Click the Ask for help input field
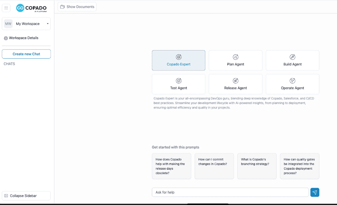The height and width of the screenshot is (205, 337). pos(230,192)
